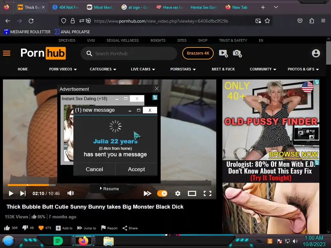List all tabs with chevron button

point(276,7)
